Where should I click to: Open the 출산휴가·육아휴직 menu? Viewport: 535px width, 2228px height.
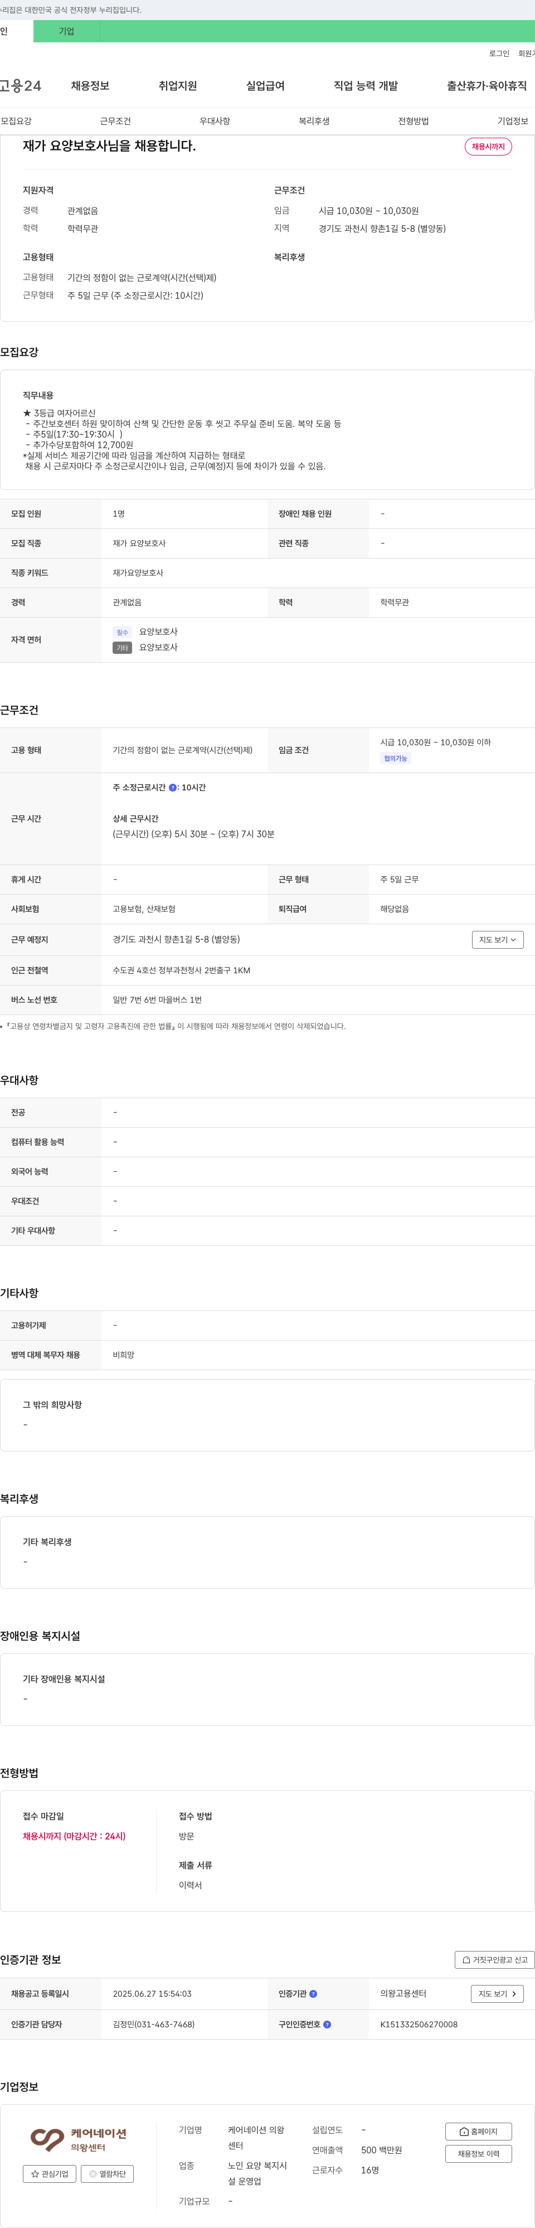point(487,86)
